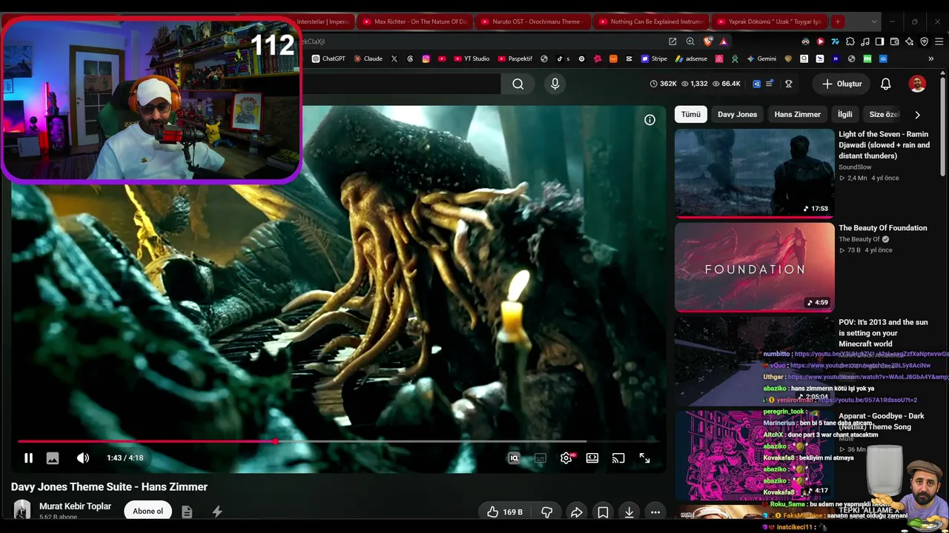949x533 pixels.
Task: Open the video player settings gear
Action: (x=566, y=458)
